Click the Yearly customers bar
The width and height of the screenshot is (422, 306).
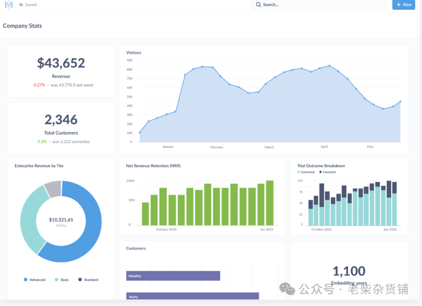click(192, 296)
